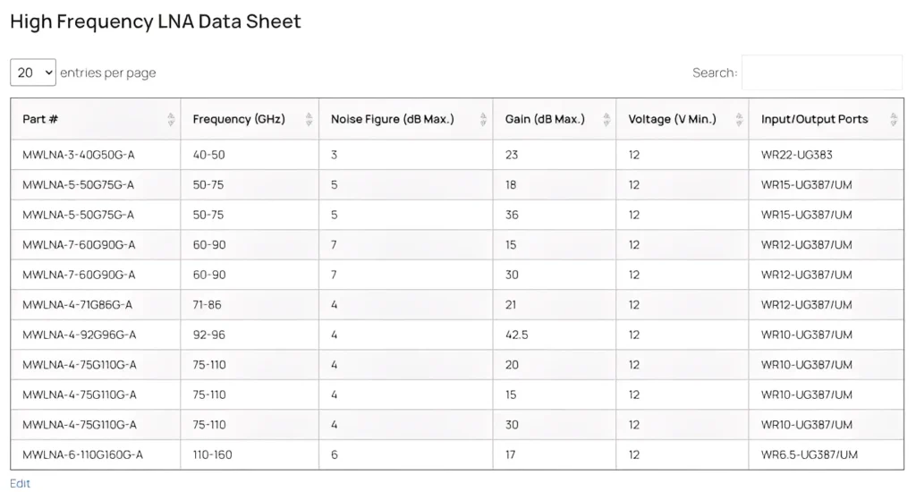Select the MWLNA-3-40G50G-A part cell
916x492 pixels.
pos(79,155)
